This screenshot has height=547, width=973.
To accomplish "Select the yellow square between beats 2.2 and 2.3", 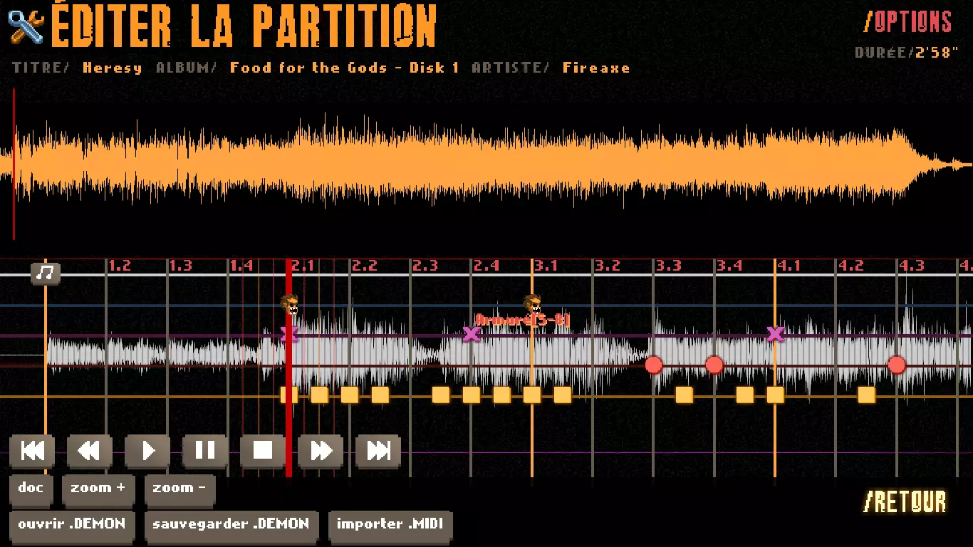I will click(x=380, y=395).
